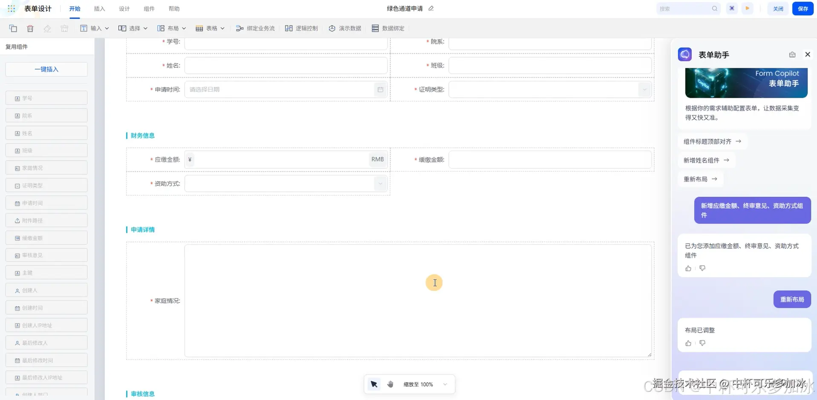
Task: Click the pencil icon to rename 绿色通道申请
Action: pos(431,9)
